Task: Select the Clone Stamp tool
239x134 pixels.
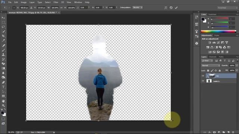Action: click(x=3, y=55)
